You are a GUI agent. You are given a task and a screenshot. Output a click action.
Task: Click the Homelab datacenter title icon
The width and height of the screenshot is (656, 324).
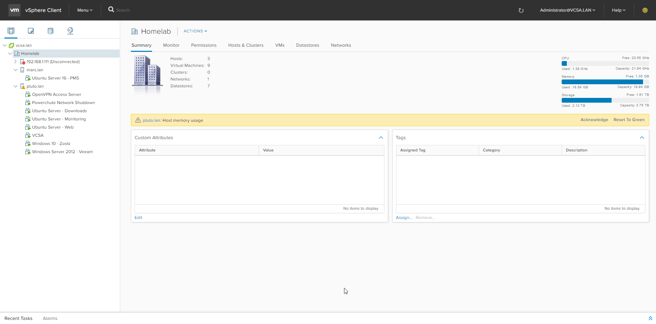[134, 31]
